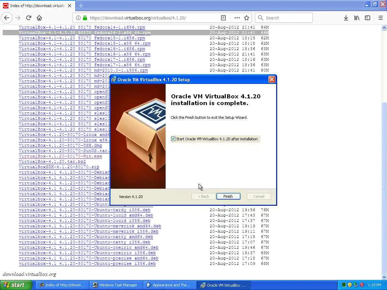
Task: Switch to the Index of http://downl... taskbar item
Action: pos(62,285)
